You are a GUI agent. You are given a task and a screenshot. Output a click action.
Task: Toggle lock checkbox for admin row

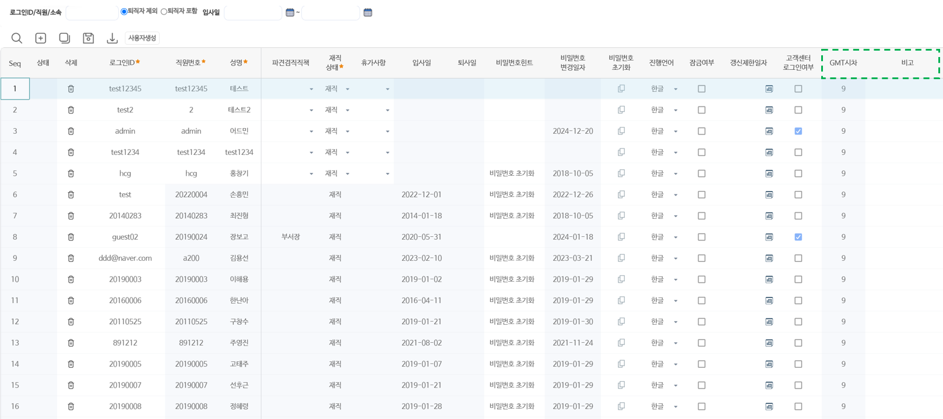[702, 132]
